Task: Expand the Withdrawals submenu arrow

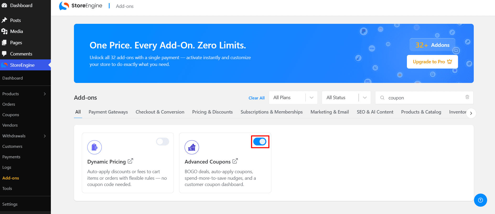Action: tap(45, 136)
